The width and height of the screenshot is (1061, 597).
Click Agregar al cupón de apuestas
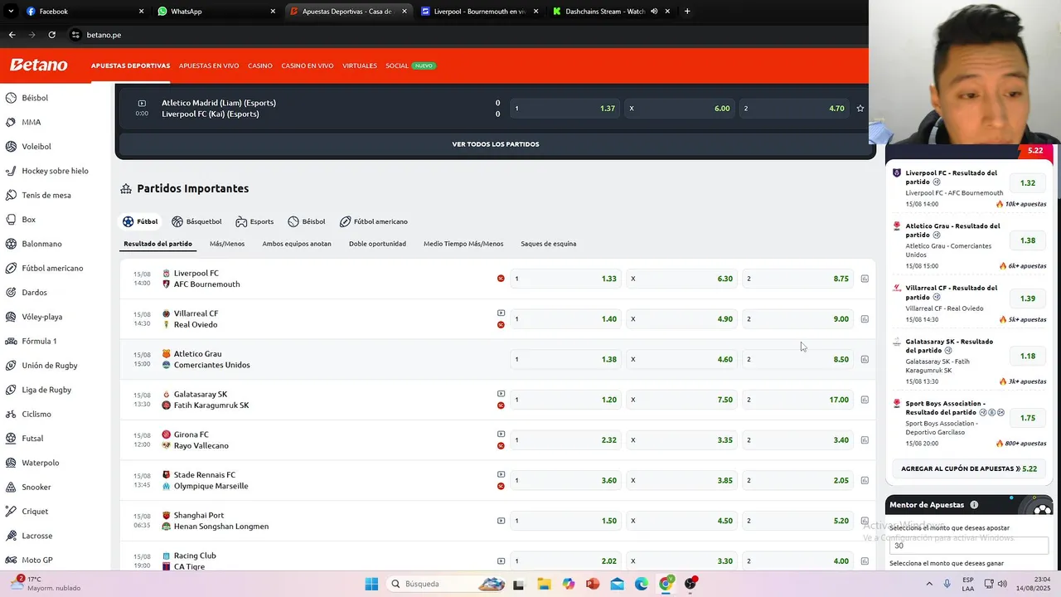click(969, 468)
